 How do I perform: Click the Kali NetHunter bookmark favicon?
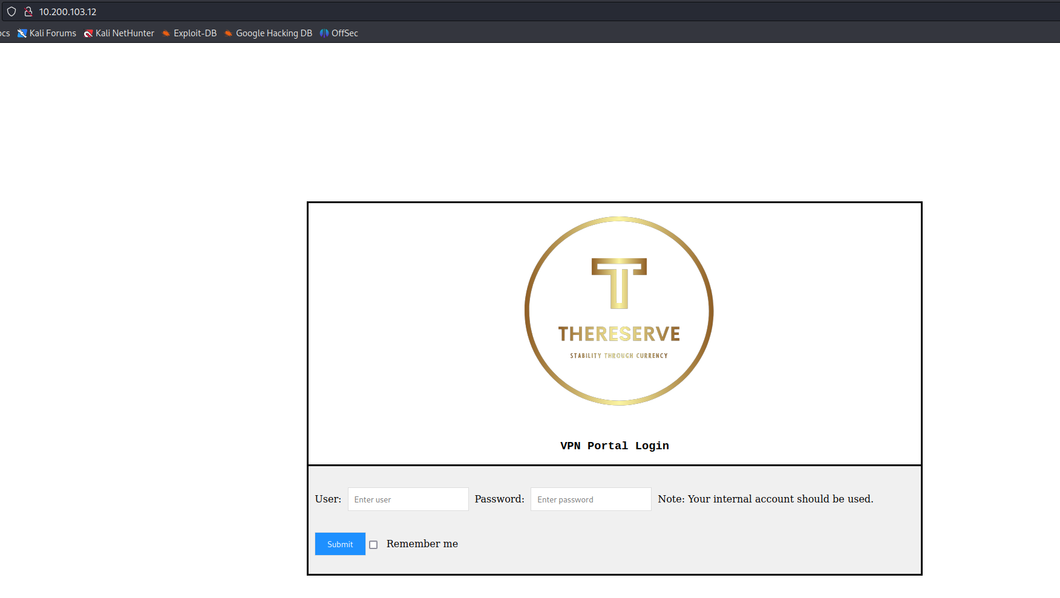(x=88, y=33)
